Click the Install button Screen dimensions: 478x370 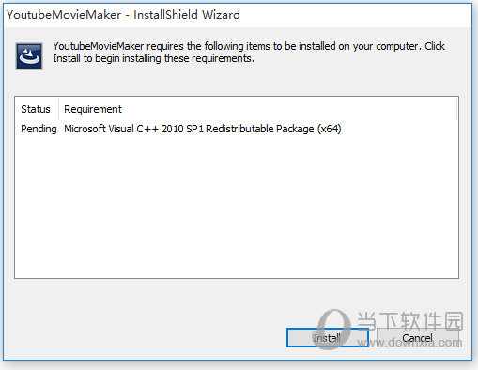(x=328, y=337)
